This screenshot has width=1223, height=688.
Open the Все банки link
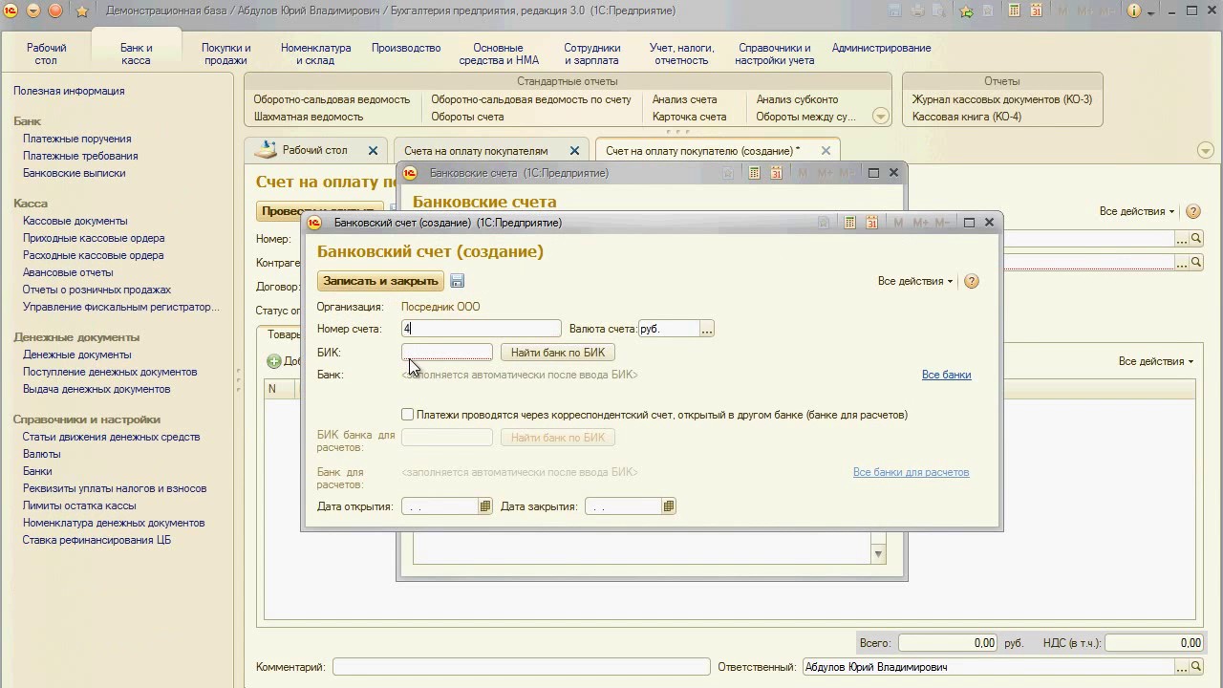[x=946, y=375]
